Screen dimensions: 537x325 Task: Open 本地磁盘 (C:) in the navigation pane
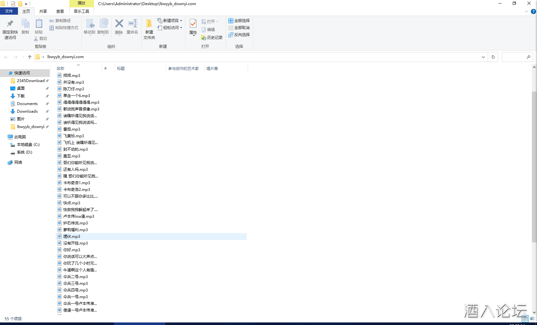[x=28, y=145]
